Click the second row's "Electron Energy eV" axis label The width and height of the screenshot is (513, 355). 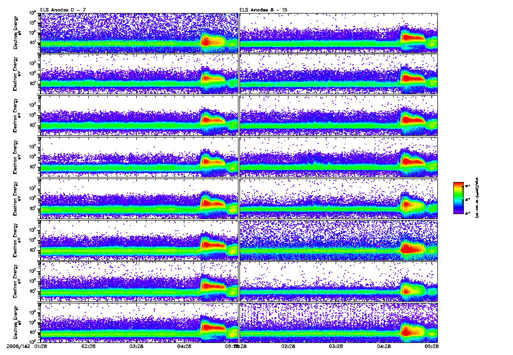point(17,74)
